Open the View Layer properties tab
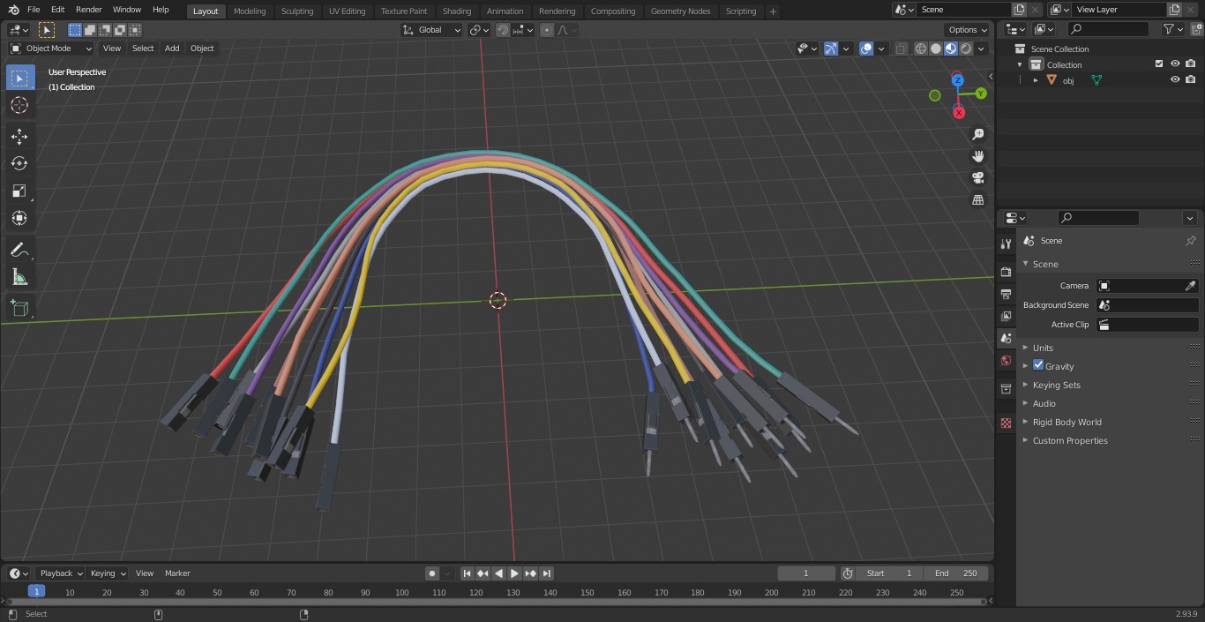Screen dimensions: 1205x622 (1006, 316)
